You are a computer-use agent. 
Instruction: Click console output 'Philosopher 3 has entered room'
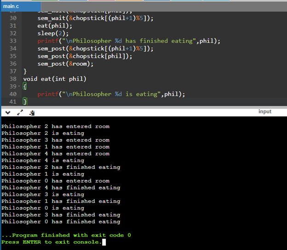[56, 140]
